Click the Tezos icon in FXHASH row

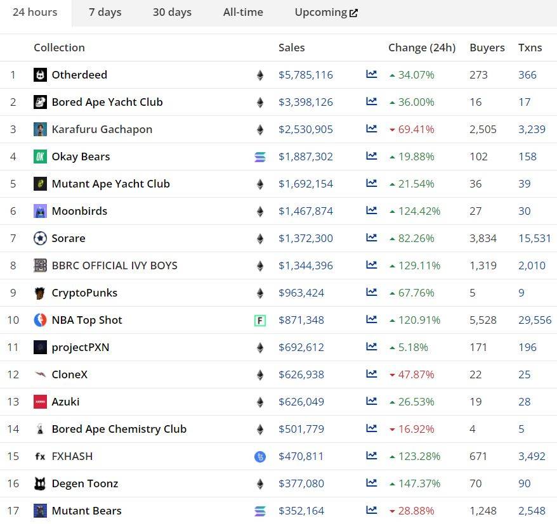pyautogui.click(x=259, y=457)
